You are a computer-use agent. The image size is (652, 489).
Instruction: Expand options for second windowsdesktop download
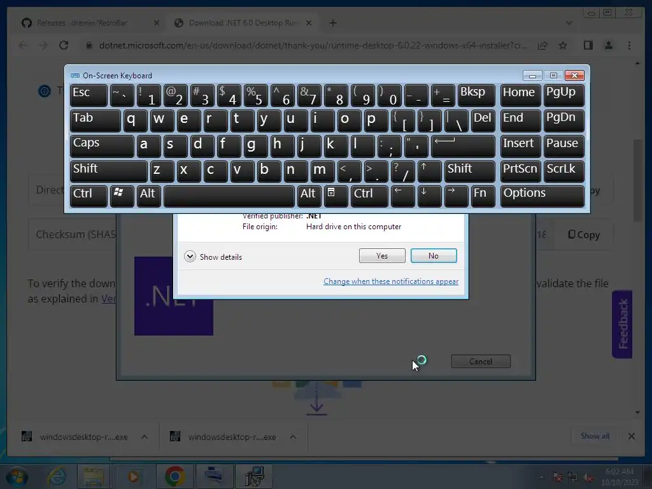click(293, 437)
